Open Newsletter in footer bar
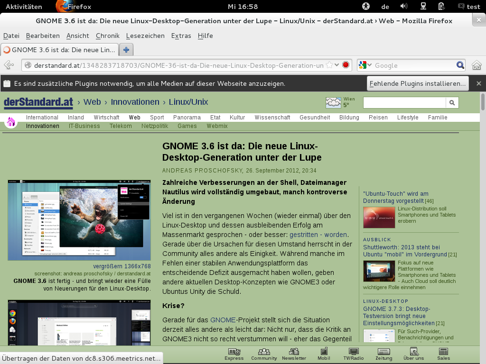Viewport: 486px width, 364px height. point(294,355)
